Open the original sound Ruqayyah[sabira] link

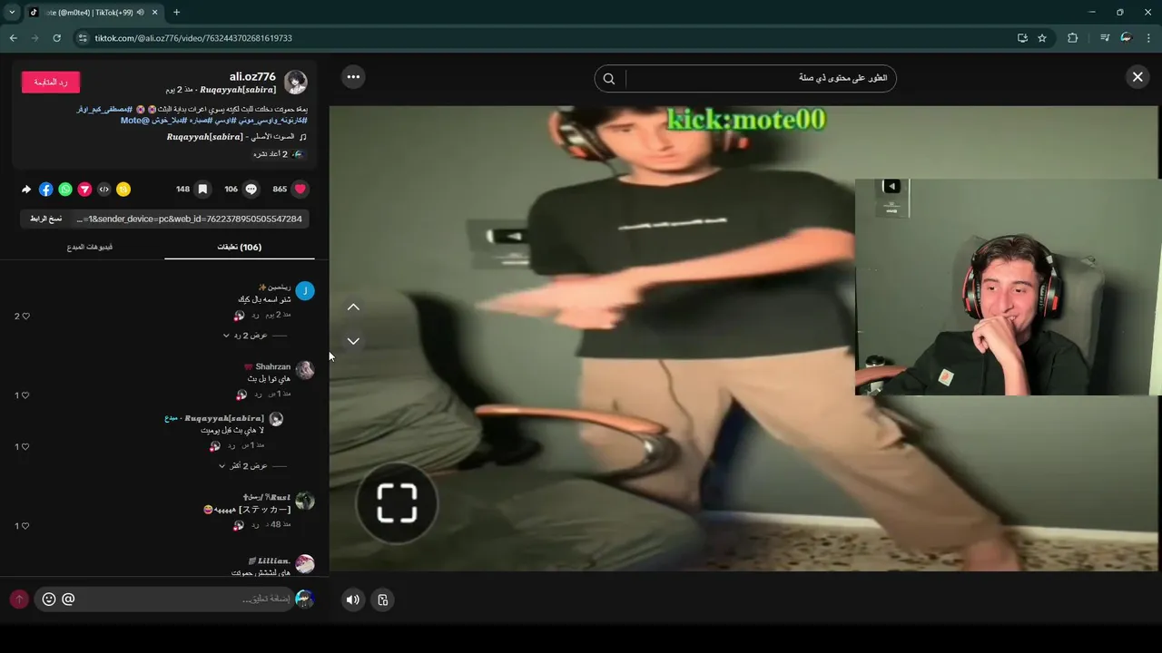pyautogui.click(x=237, y=137)
